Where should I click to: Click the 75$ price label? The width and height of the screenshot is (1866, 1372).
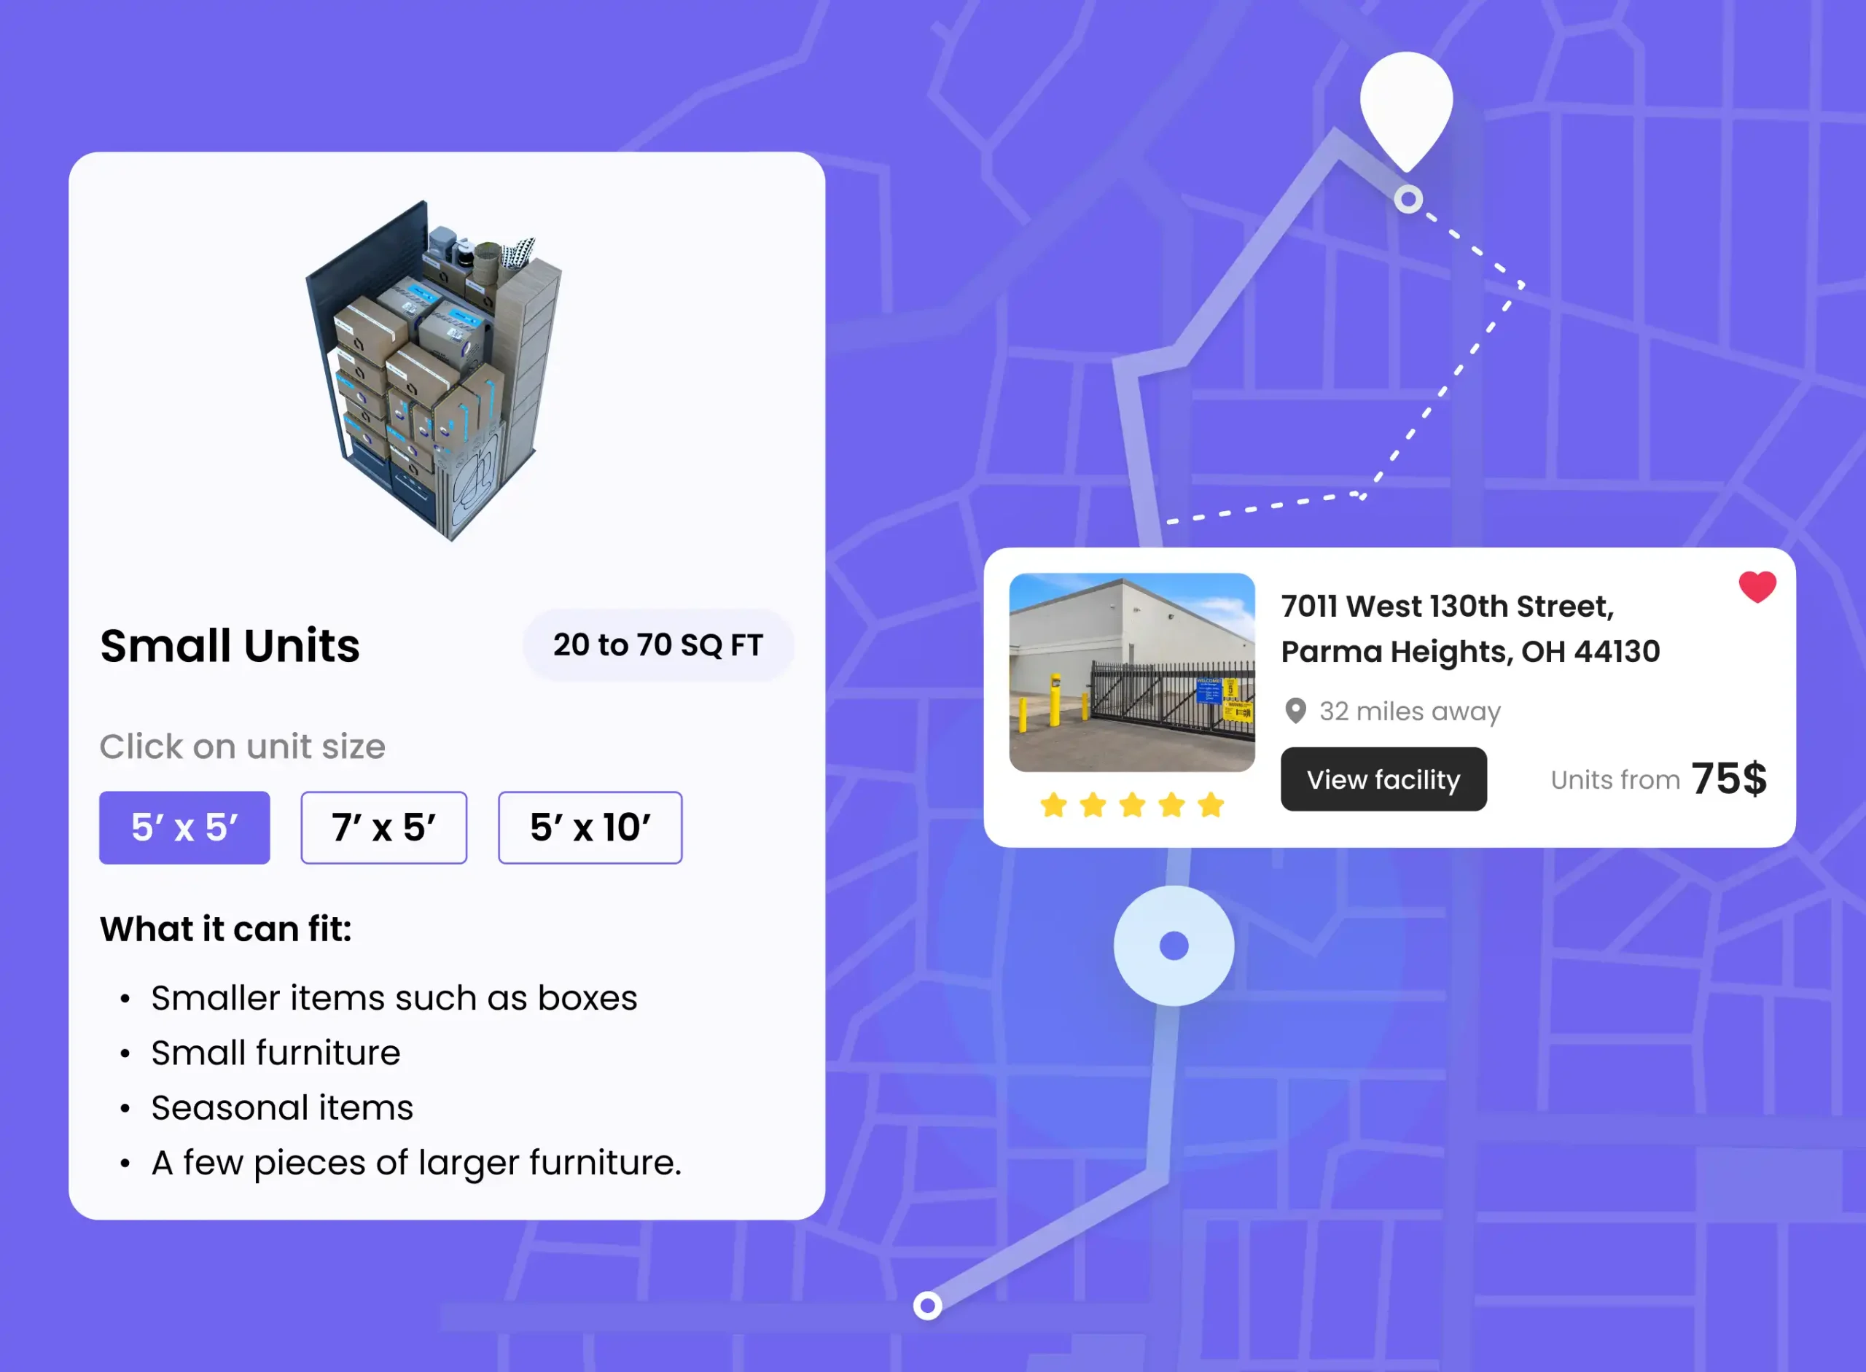pyautogui.click(x=1728, y=779)
